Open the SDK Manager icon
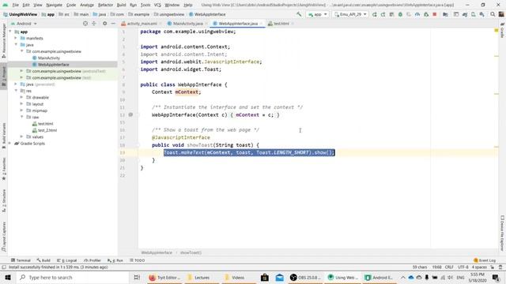Image resolution: width=506 pixels, height=284 pixels. click(x=481, y=14)
